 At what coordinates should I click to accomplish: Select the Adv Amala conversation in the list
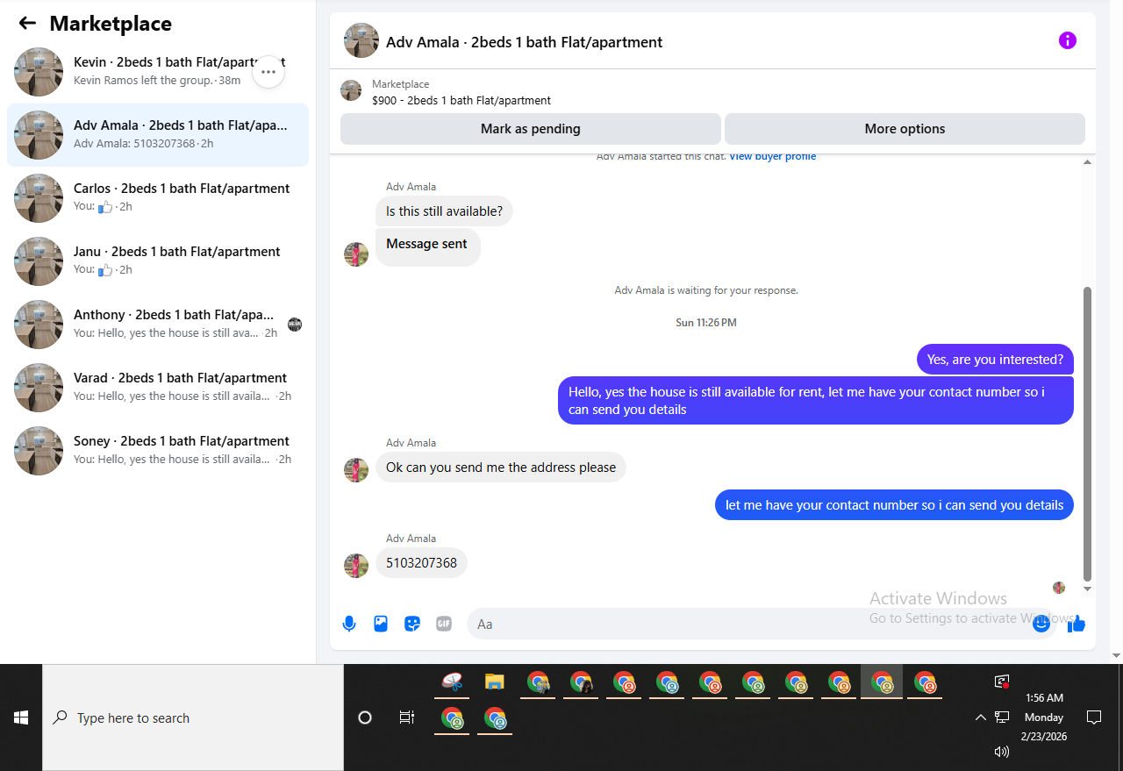[158, 135]
